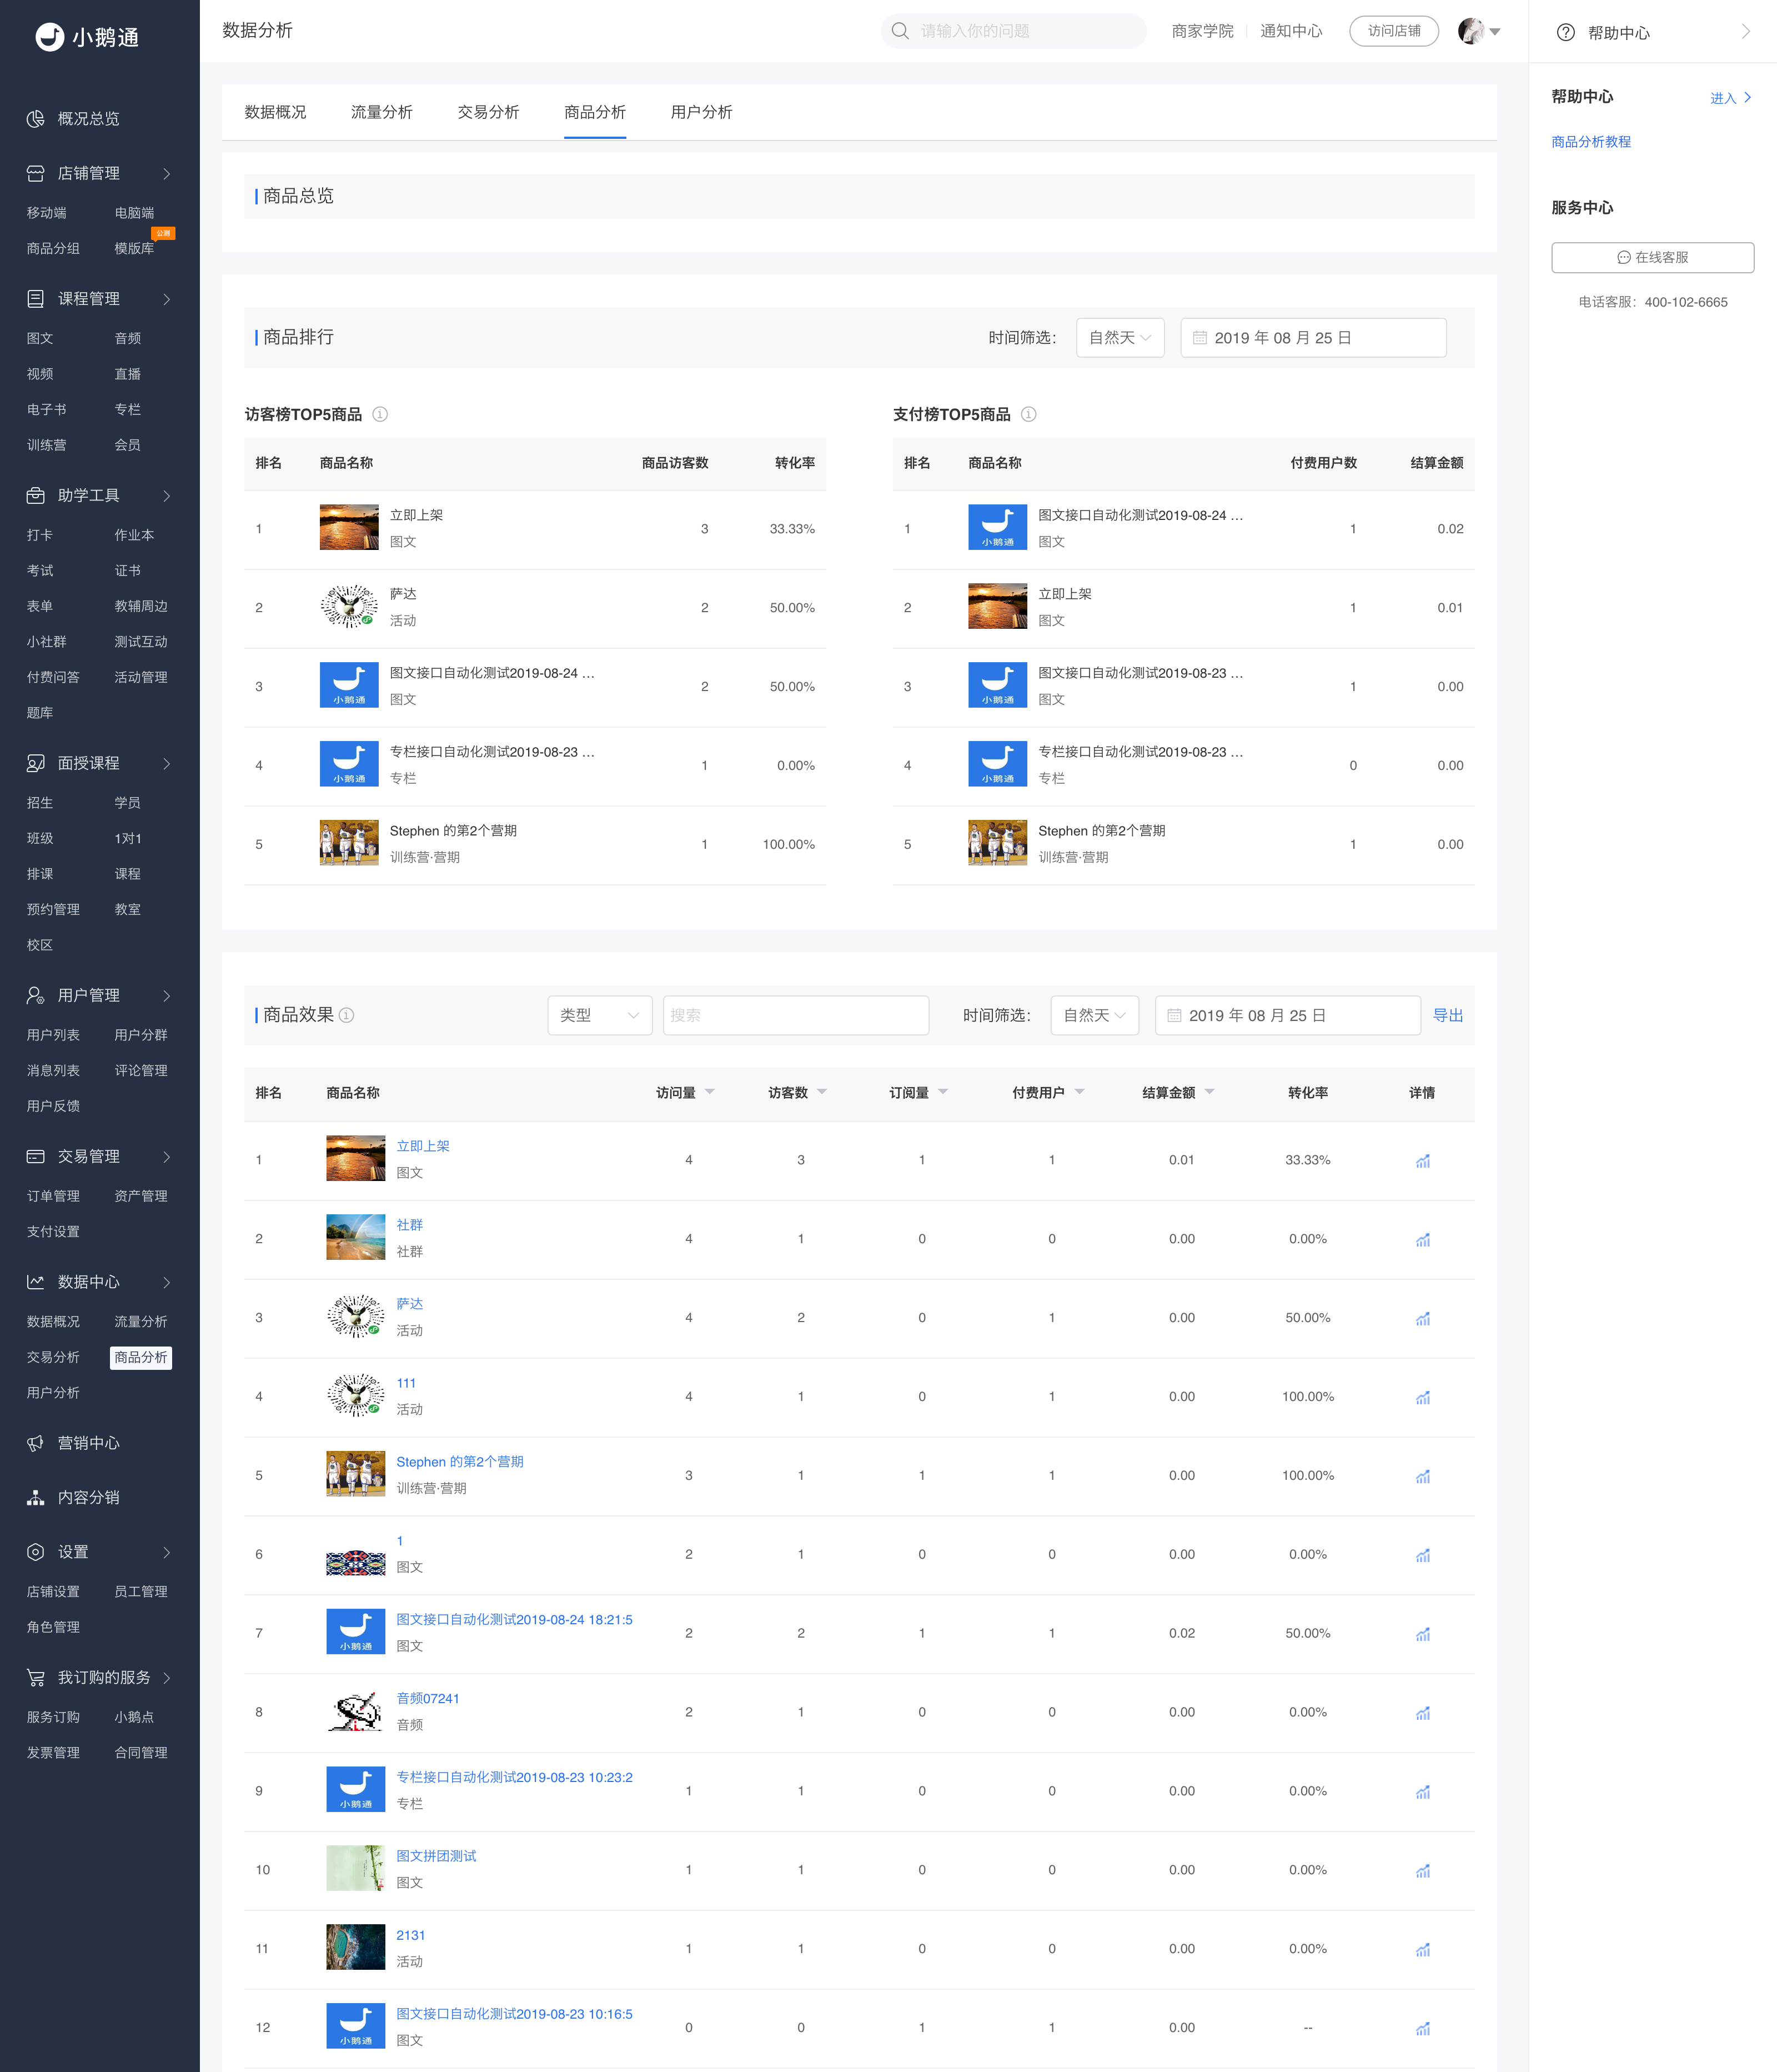Click 导出 link
Image resolution: width=1777 pixels, height=2072 pixels.
[1447, 1015]
